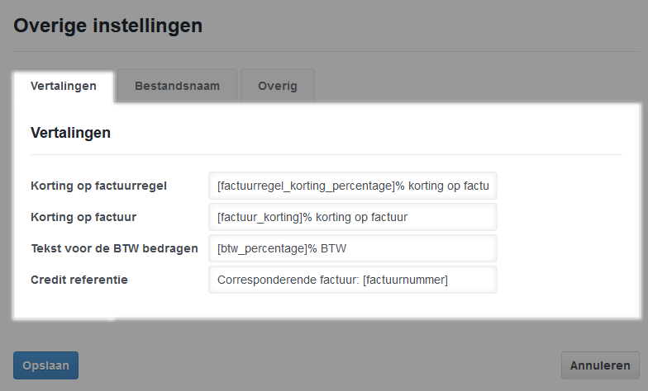Click the 'Overige instellingen' page title
This screenshot has width=648, height=391.
coord(108,26)
